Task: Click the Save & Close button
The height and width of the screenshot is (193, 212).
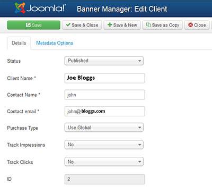Action: (x=82, y=25)
